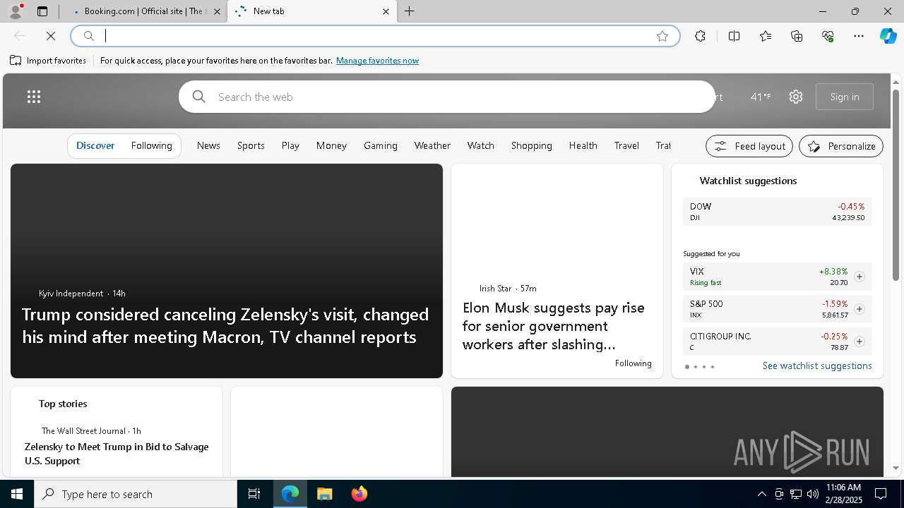Screen dimensions: 904x508
Task: Open the Play category
Action: pyautogui.click(x=290, y=145)
